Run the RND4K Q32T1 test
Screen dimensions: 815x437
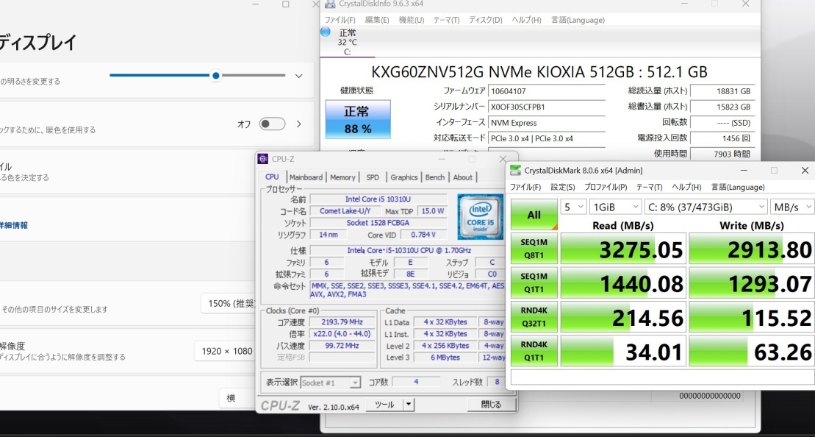pos(534,317)
